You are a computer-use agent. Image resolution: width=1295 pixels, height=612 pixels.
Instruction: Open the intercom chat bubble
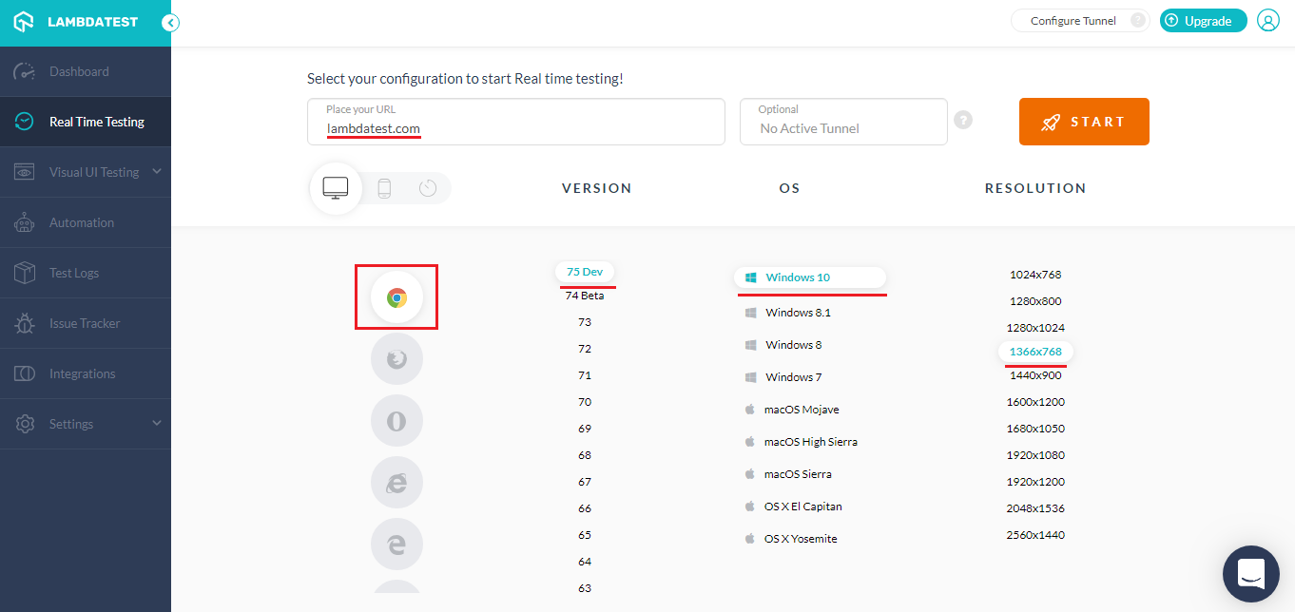[x=1250, y=573]
